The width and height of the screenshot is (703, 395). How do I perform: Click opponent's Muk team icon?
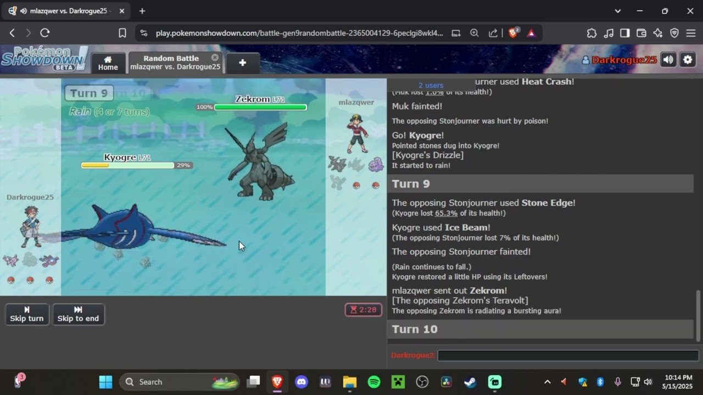point(376,163)
